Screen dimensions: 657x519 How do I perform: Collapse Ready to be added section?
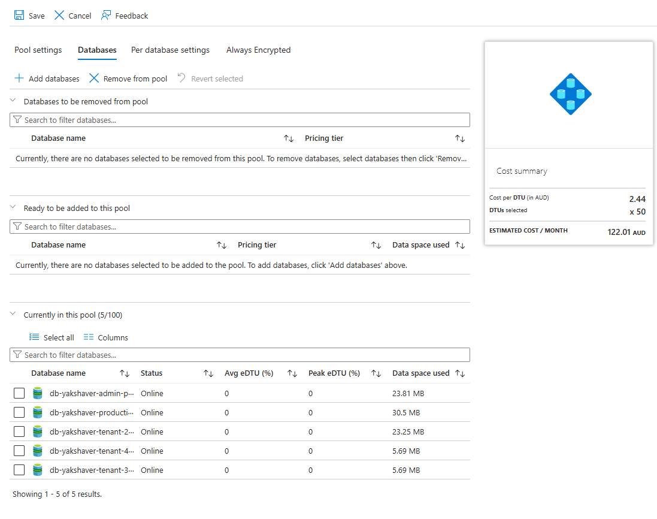13,208
